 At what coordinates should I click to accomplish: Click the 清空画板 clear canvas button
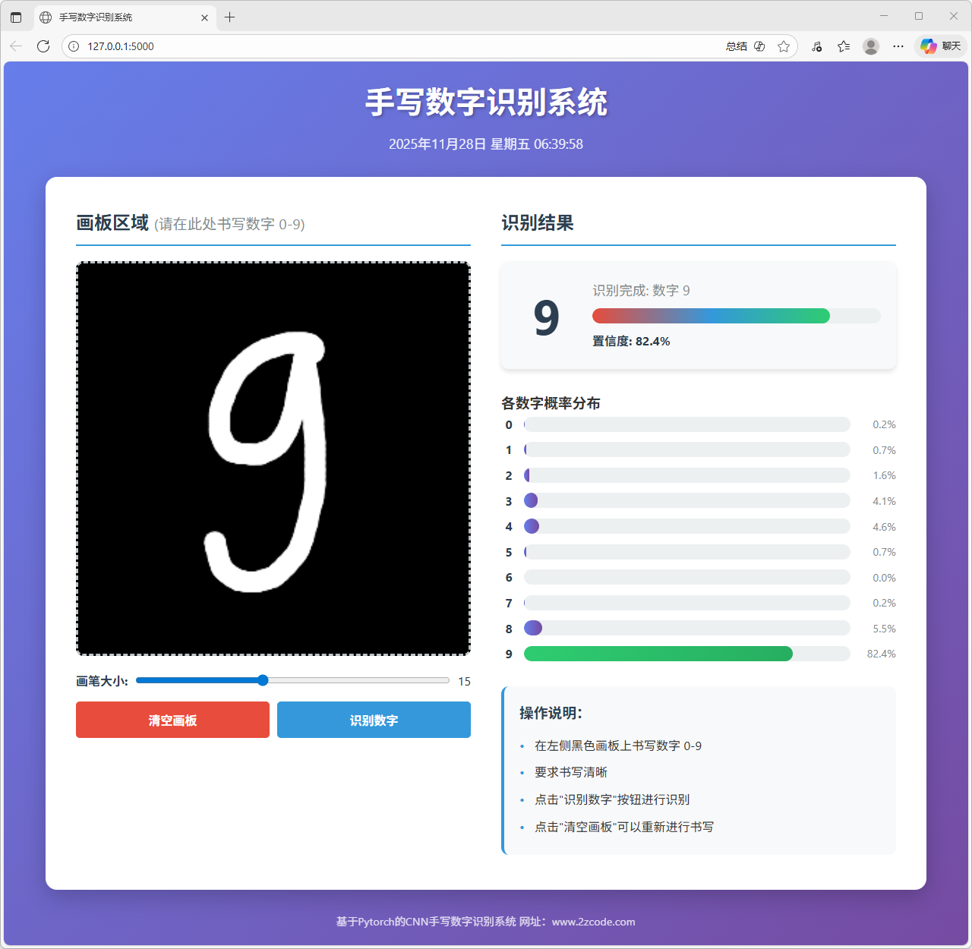coord(172,720)
